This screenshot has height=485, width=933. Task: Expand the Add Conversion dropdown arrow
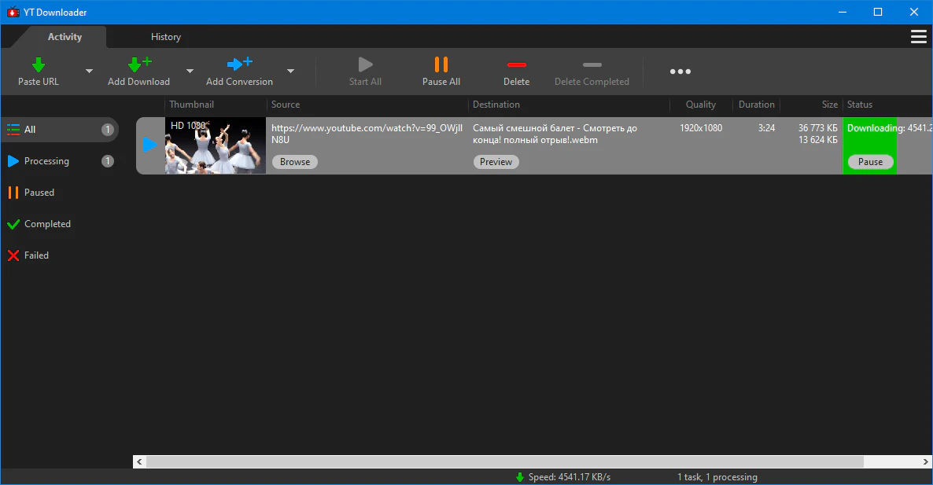(x=290, y=72)
